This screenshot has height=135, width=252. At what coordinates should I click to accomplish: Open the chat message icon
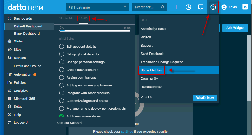pos(201,7)
